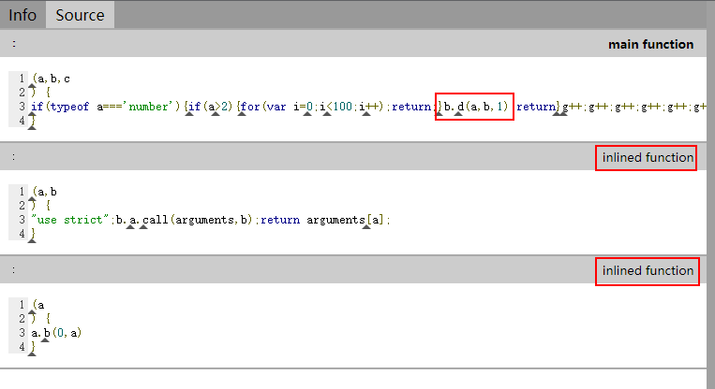
Task: Click marker under 'b' in a.b(0,a)
Action: click(45, 339)
